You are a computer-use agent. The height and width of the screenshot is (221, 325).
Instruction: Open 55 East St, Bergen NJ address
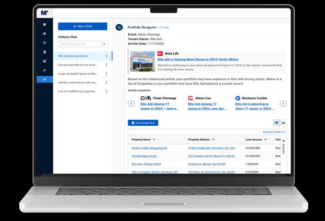(x=207, y=164)
